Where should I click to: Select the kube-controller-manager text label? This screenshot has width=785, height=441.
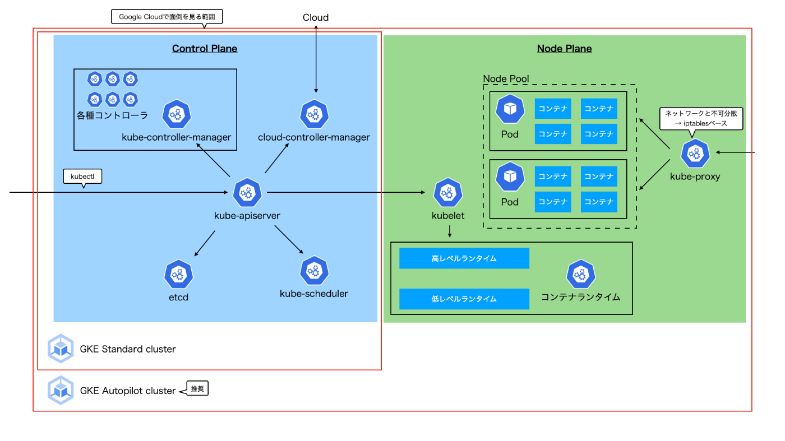click(177, 137)
